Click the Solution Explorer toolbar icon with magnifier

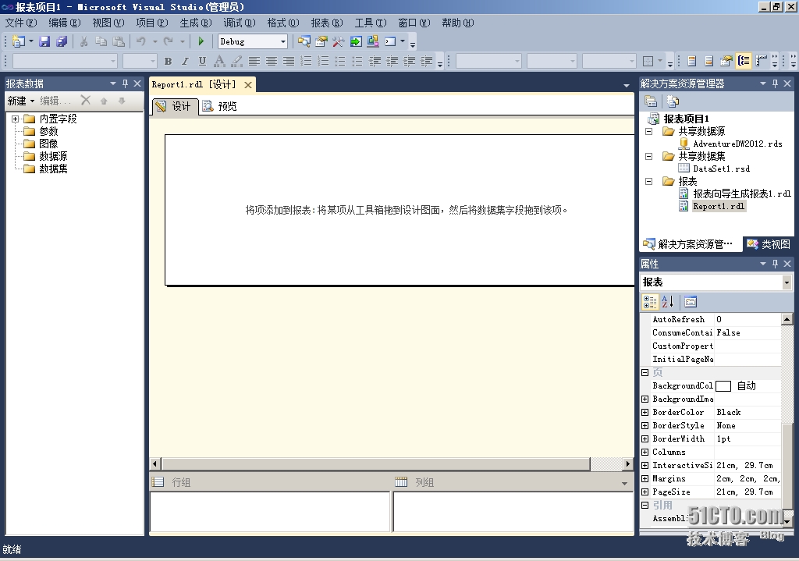304,42
